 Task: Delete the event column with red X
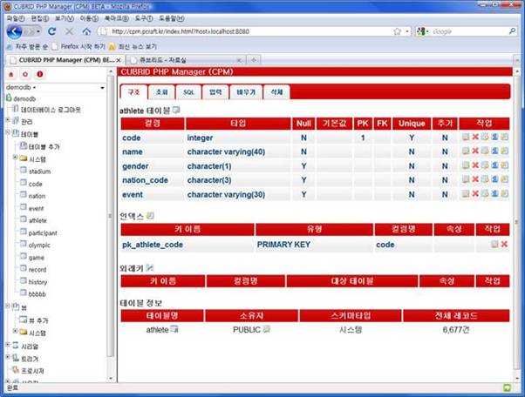475,194
